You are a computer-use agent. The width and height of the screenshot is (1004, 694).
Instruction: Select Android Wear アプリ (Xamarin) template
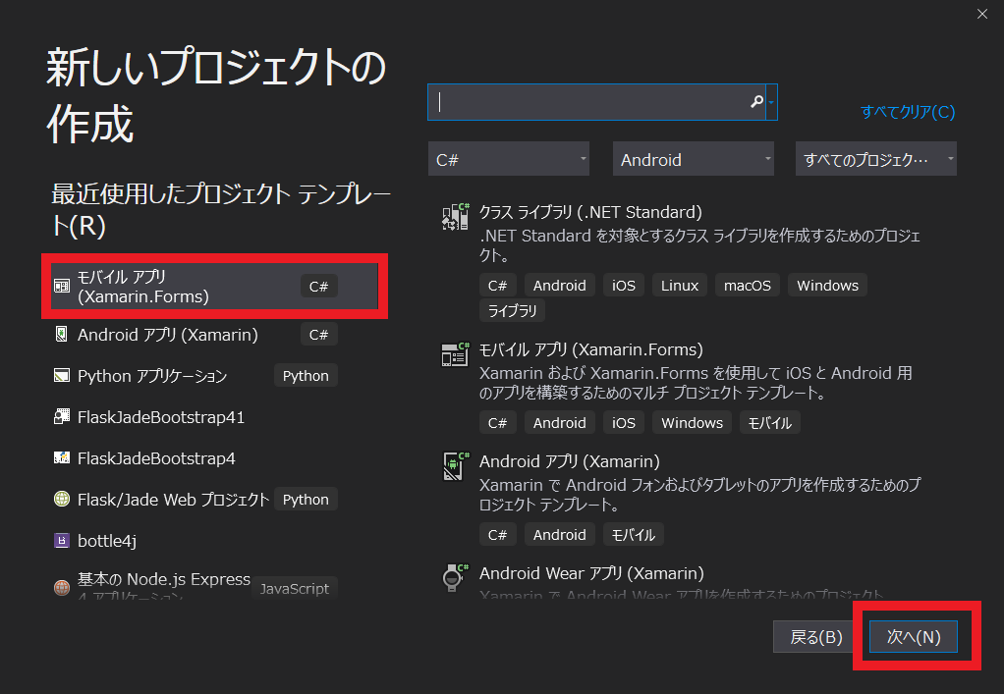point(591,573)
